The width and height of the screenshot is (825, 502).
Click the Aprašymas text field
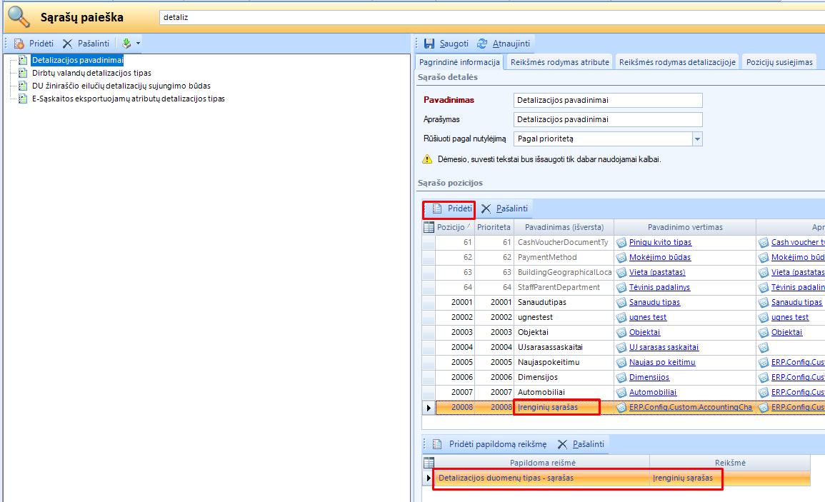608,119
